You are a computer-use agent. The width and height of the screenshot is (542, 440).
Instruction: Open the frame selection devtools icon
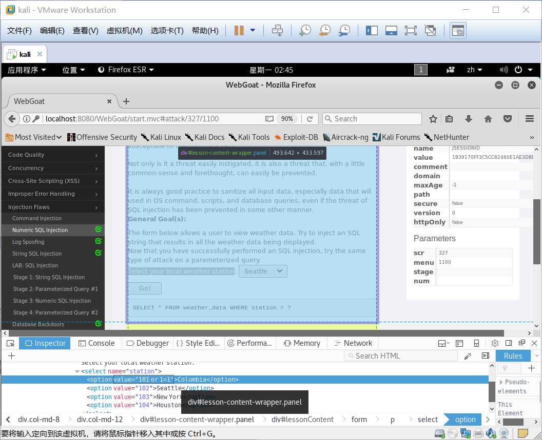click(444, 343)
